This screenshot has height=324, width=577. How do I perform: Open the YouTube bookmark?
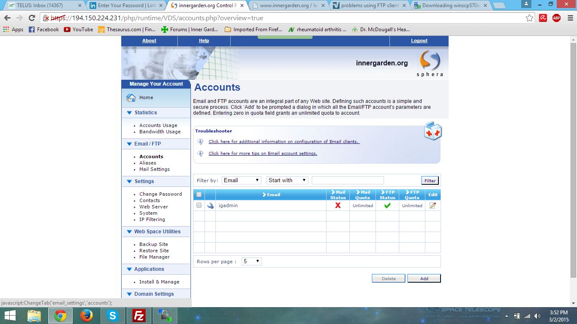[x=79, y=30]
